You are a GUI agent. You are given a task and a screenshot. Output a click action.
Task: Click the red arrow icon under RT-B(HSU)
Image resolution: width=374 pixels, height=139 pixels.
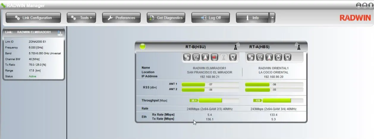tap(214, 57)
